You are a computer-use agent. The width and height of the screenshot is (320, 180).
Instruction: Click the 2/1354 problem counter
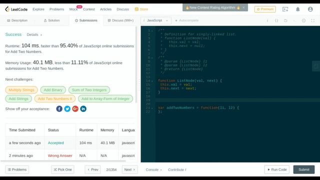pyautogui.click(x=111, y=169)
